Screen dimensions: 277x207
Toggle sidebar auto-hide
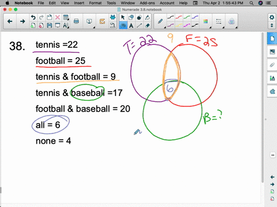click(x=272, y=155)
